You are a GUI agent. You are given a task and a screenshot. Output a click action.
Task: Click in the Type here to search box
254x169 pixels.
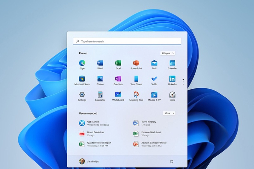pyautogui.click(x=127, y=41)
